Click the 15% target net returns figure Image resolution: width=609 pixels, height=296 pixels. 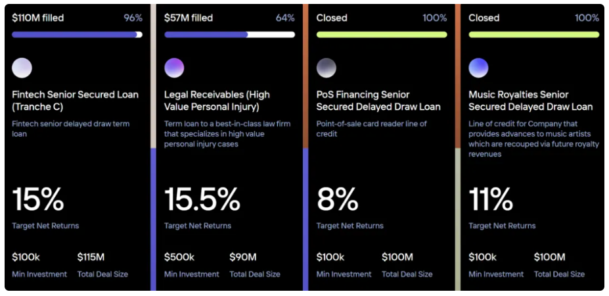coord(38,199)
